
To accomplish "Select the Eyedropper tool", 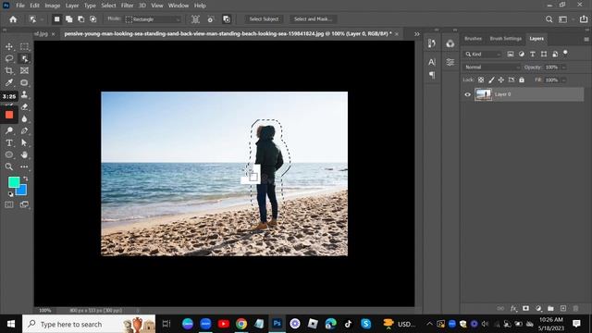I will (x=9, y=82).
